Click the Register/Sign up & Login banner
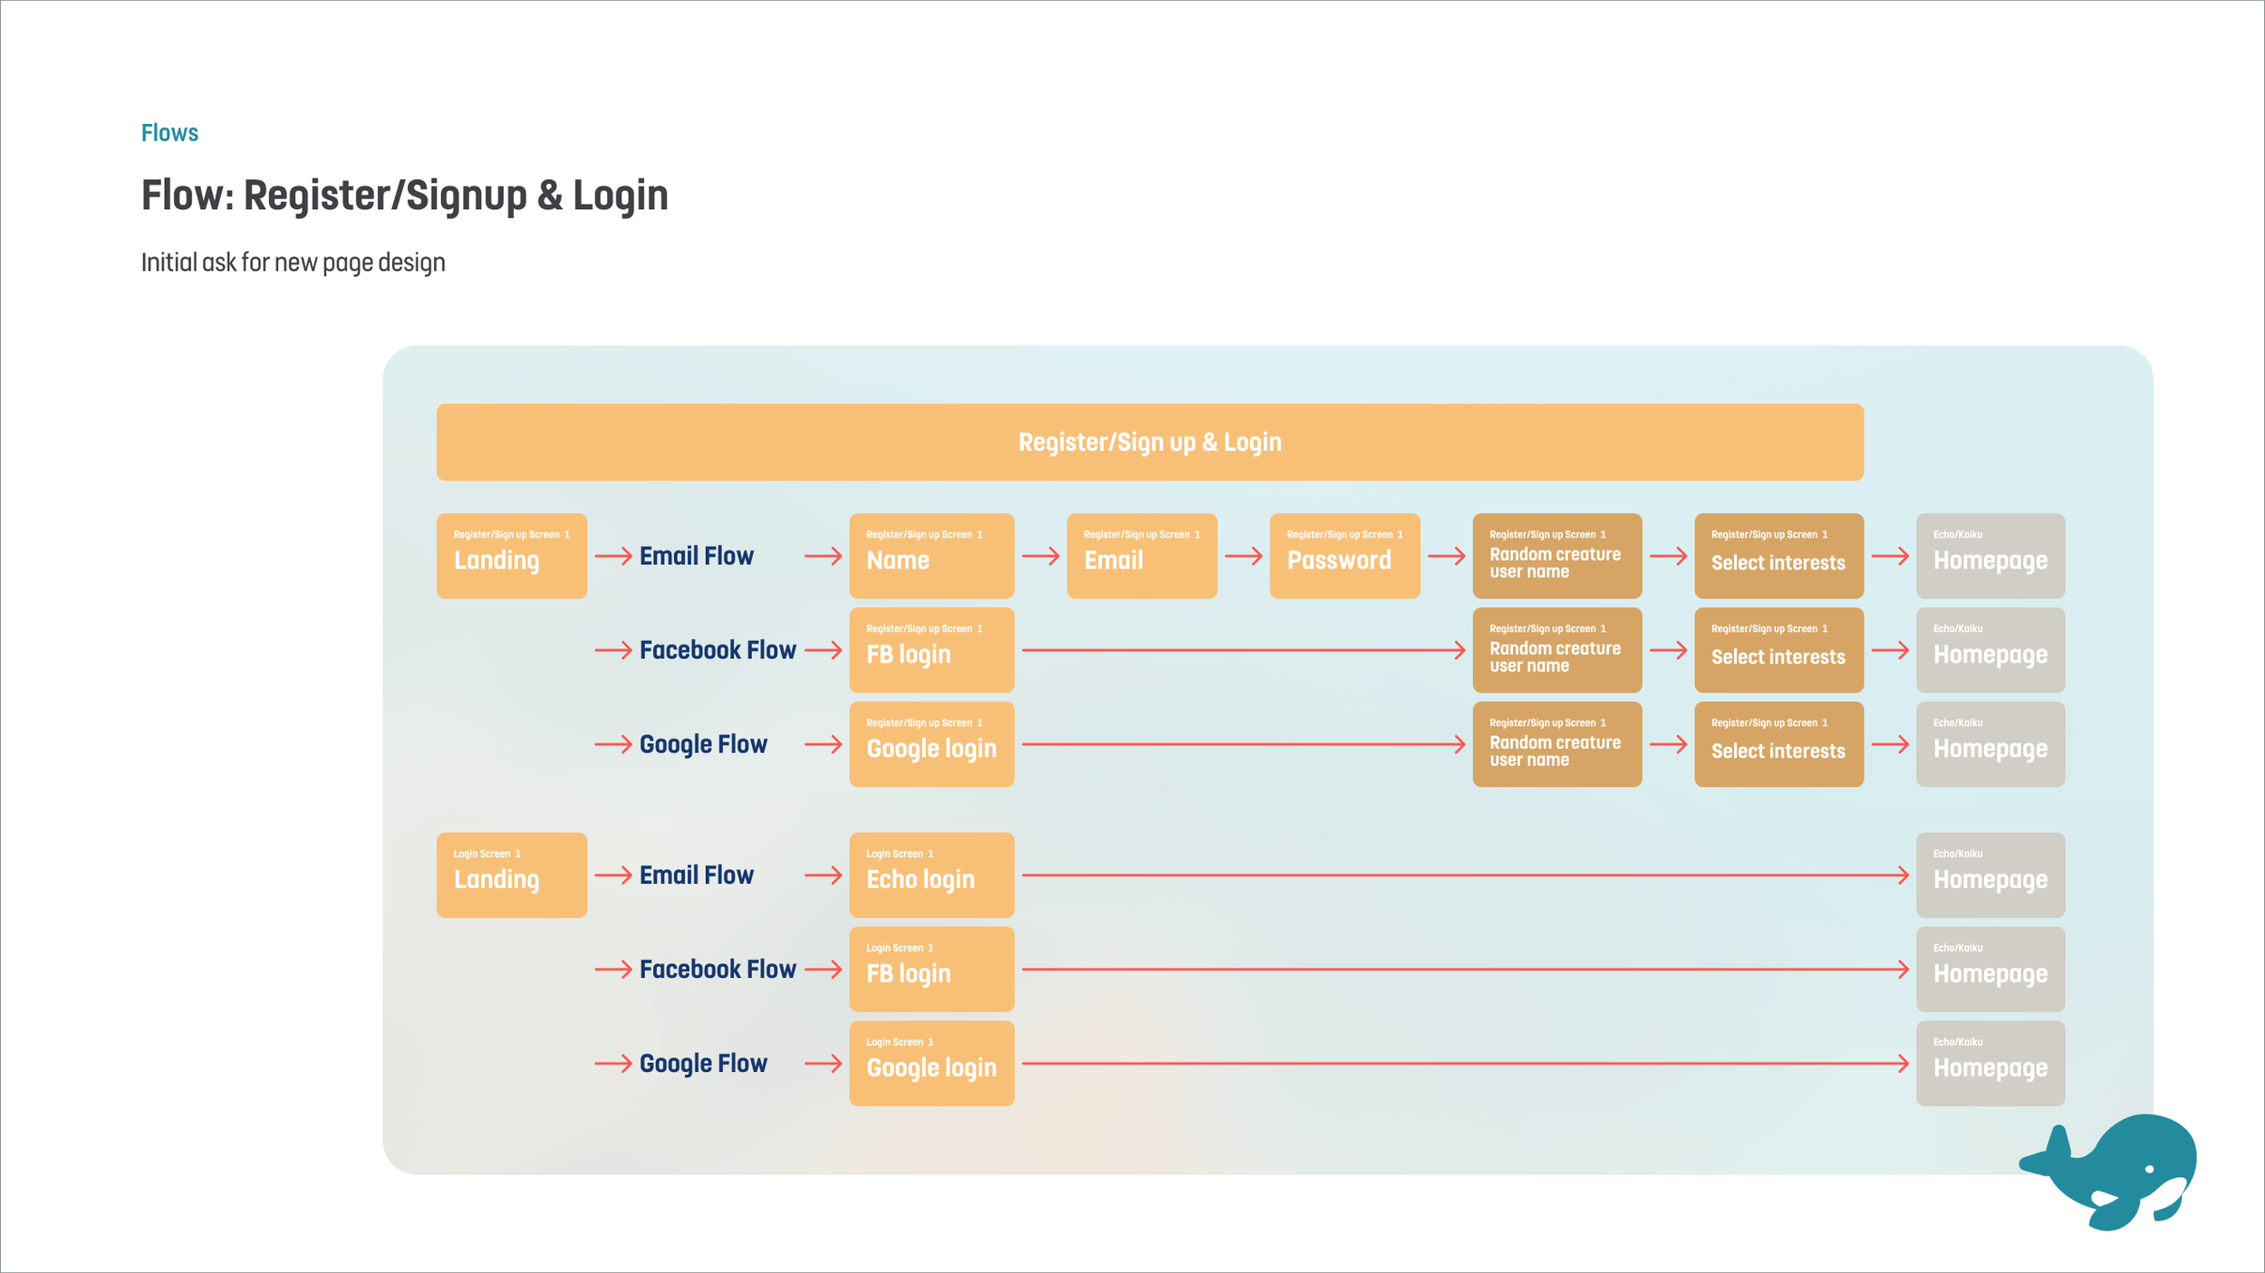 (1149, 442)
